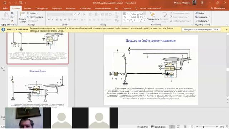Click the Вставить paste icon
229x129 pixels.
pyautogui.click(x=6, y=15)
